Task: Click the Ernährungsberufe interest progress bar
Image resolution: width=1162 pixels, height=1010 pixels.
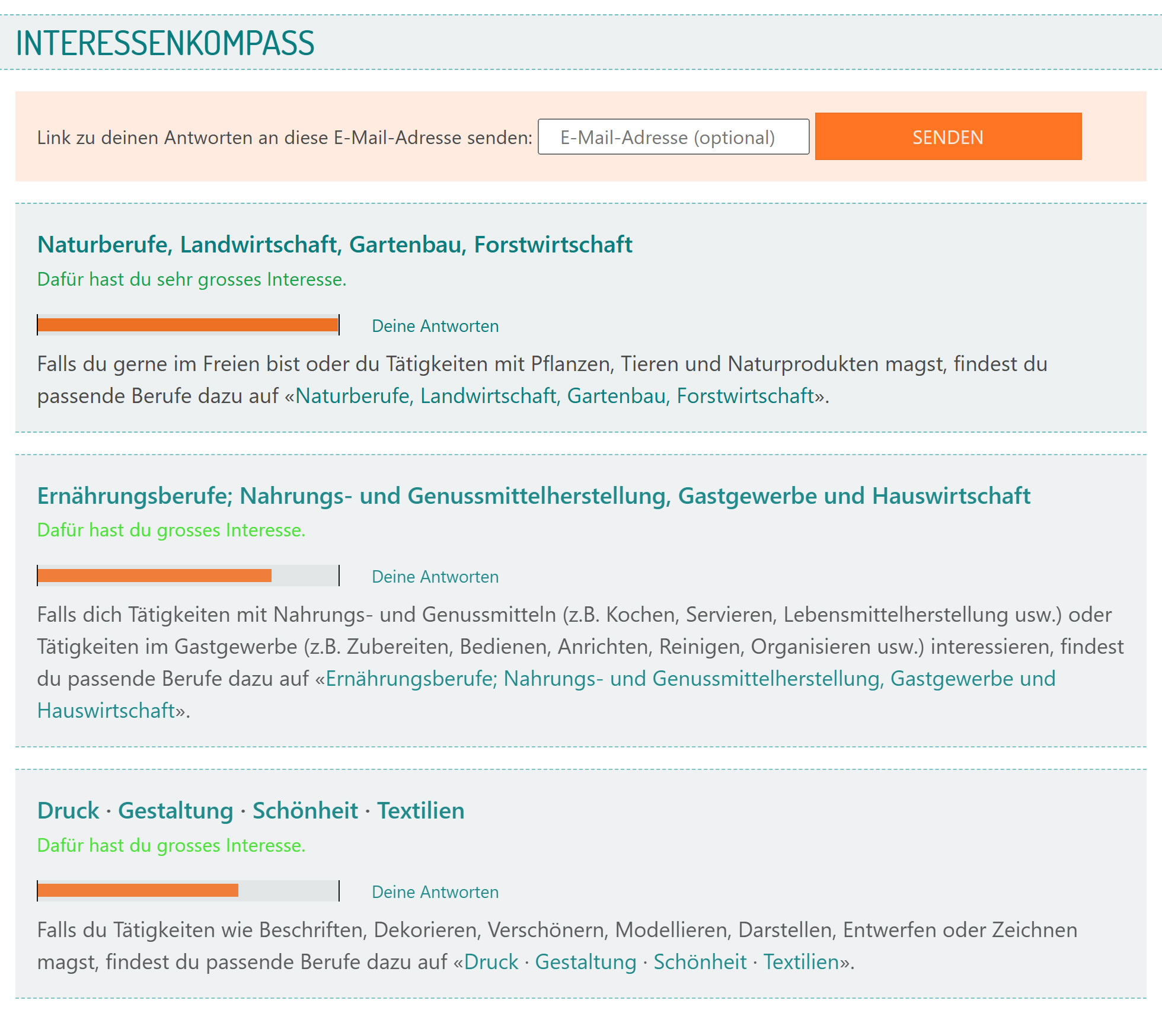Action: [188, 576]
